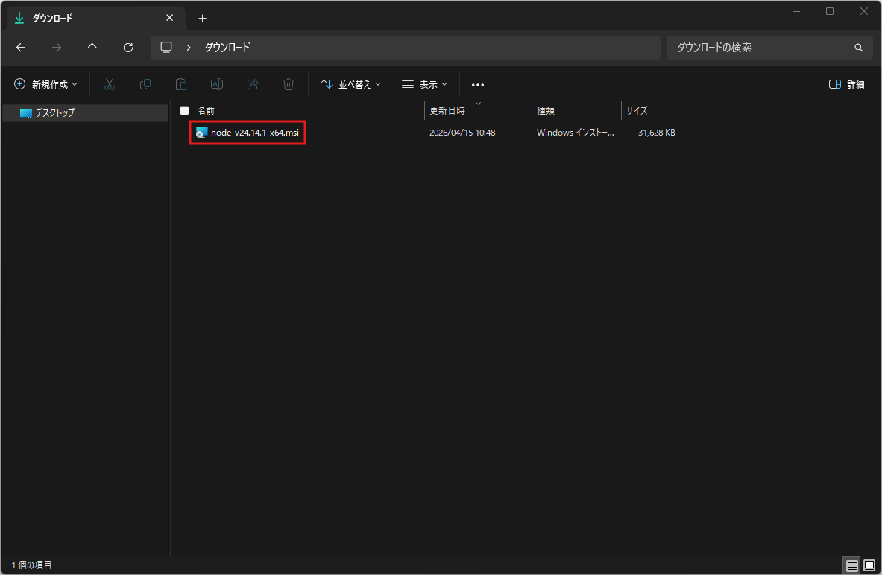Select node-v24.14.1-x64.msi file
882x575 pixels.
pos(254,133)
